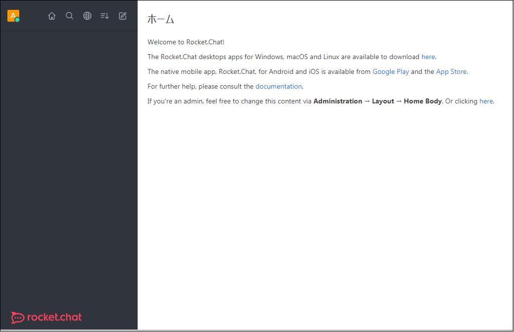
Task: Go to Home via house icon
Action: 52,16
